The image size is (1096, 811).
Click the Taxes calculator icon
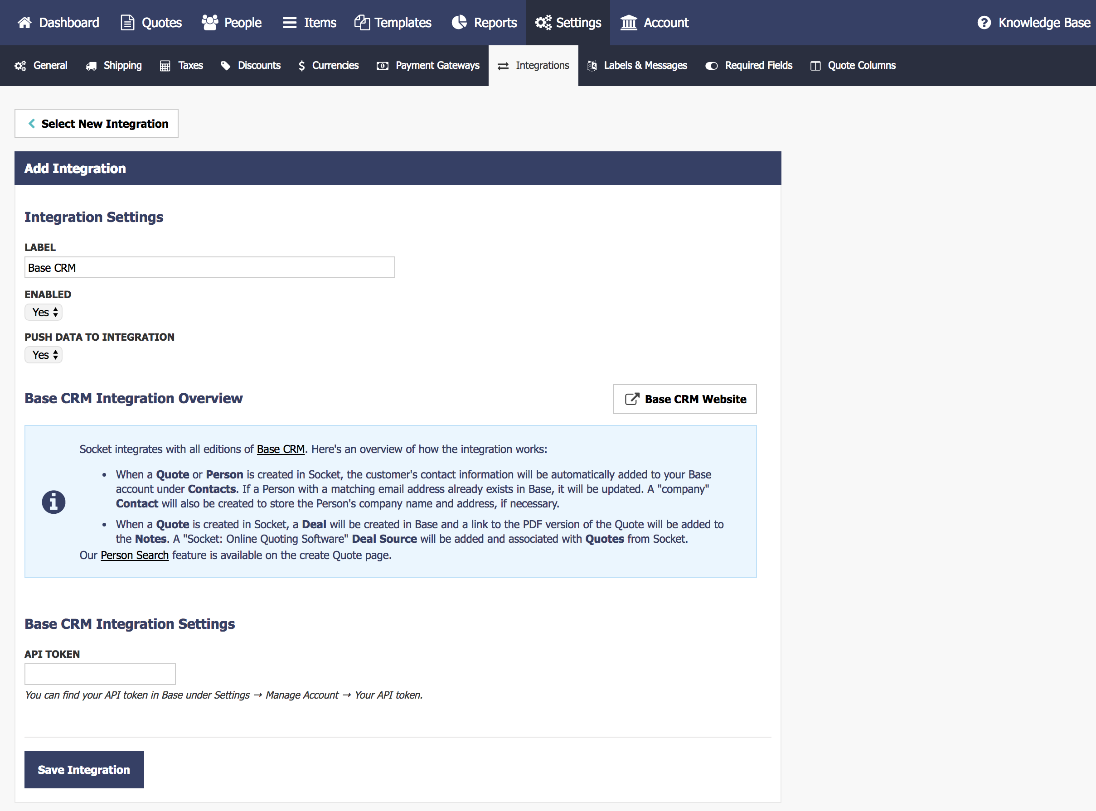coord(165,66)
